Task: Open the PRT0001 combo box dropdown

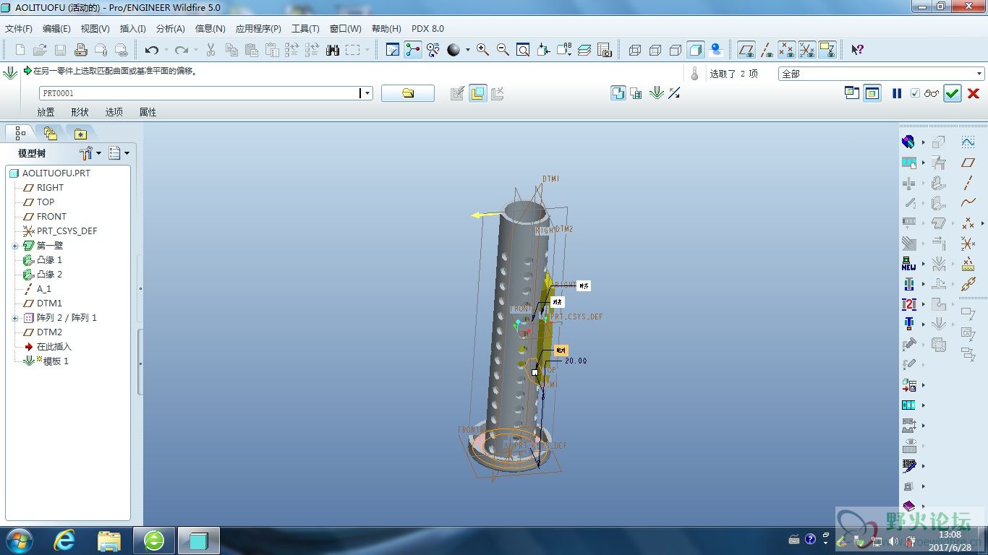Action: (367, 93)
